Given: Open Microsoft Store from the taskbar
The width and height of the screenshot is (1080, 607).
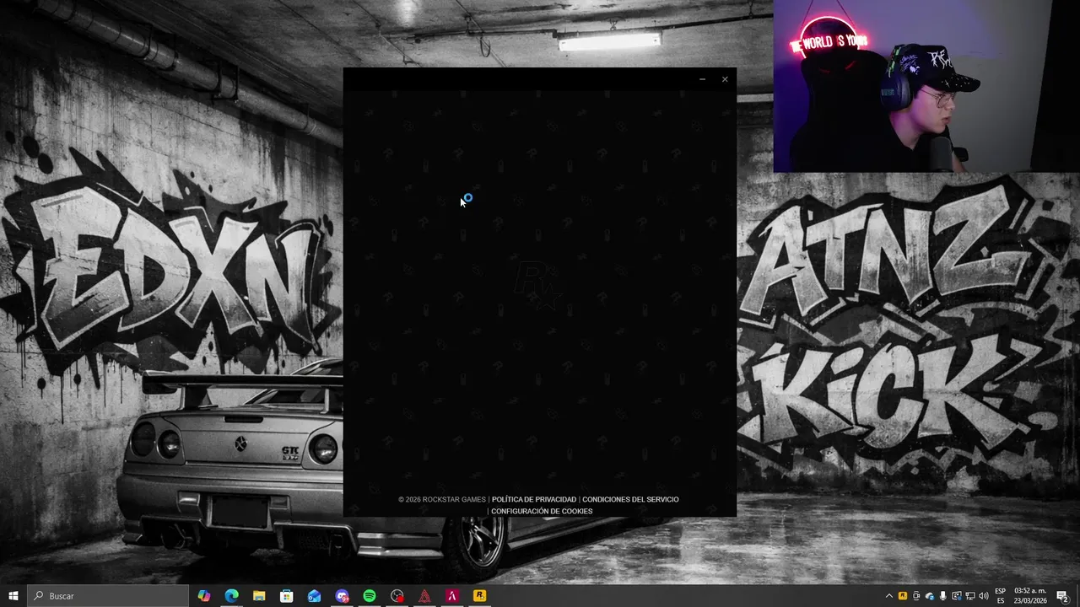Looking at the screenshot, I should [287, 596].
